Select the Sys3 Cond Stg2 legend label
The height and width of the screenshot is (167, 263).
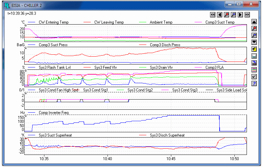tap(140, 90)
